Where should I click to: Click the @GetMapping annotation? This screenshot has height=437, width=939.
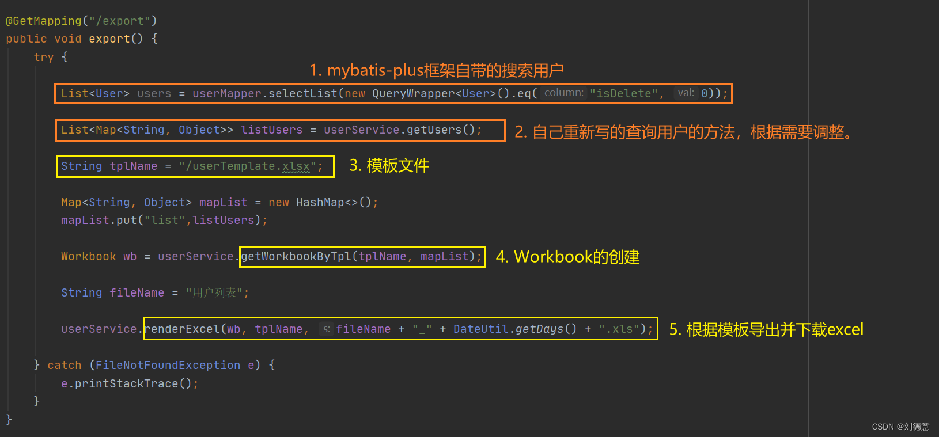click(44, 21)
